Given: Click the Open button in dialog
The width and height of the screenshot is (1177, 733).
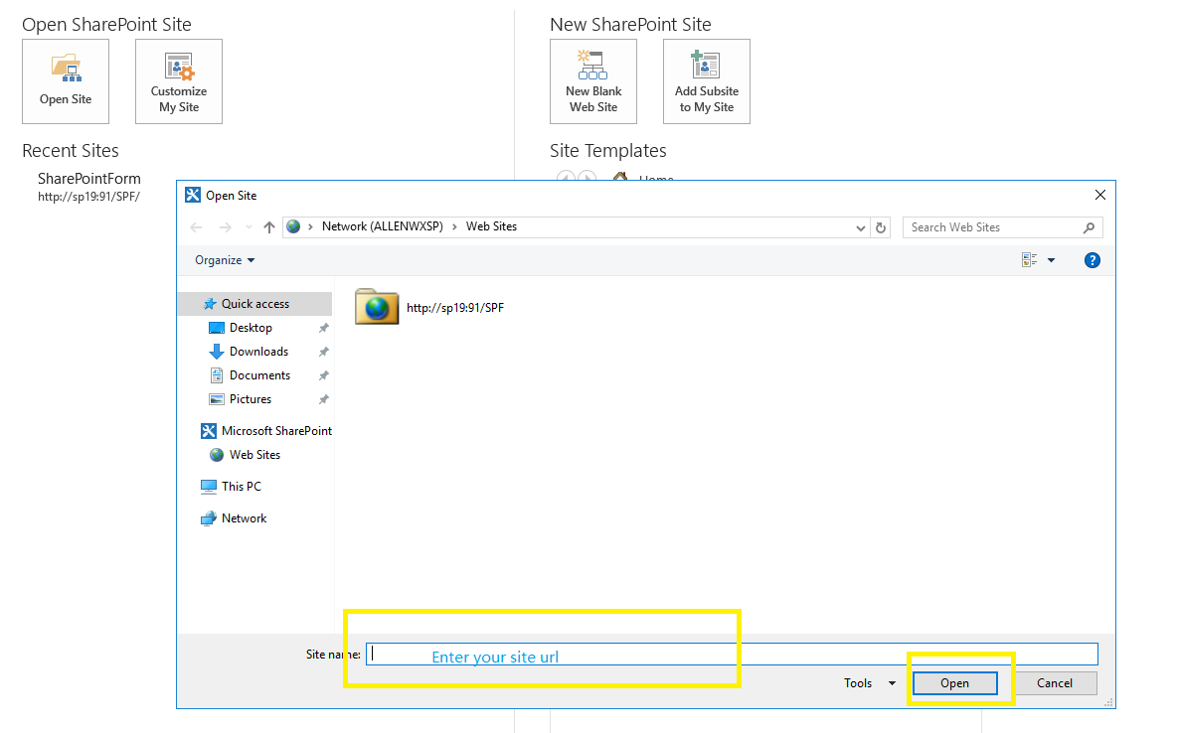Looking at the screenshot, I should tap(954, 683).
